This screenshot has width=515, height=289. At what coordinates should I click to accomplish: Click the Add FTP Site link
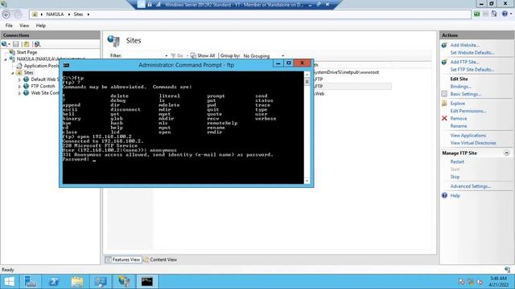(465, 63)
